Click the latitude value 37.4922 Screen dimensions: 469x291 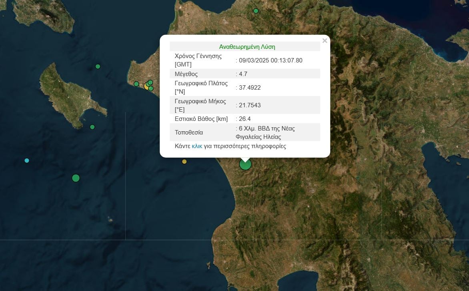[x=249, y=88]
